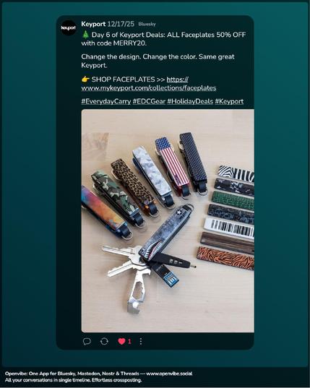
Task: Click the #EDCGear hashtag
Action: (x=149, y=101)
